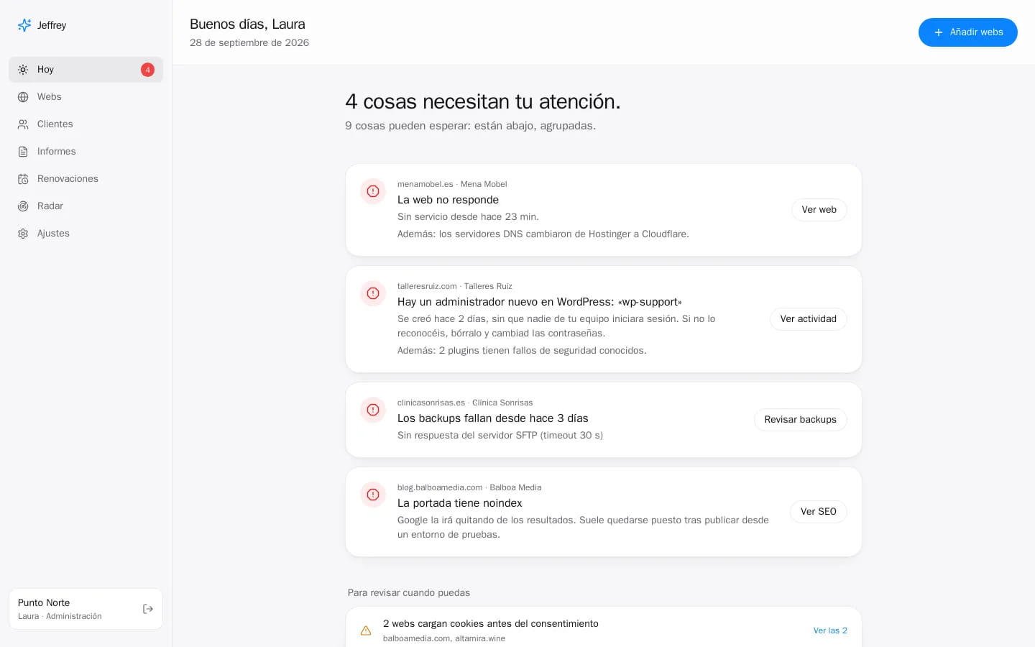1035x647 pixels.
Task: Click Sin servicio desde hace 23 min.
Action: (x=468, y=217)
